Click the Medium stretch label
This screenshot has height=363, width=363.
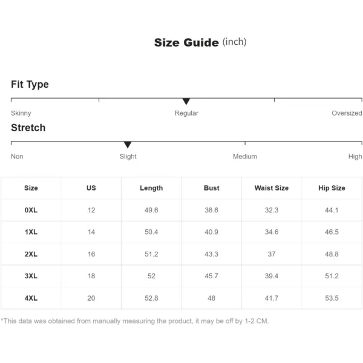pyautogui.click(x=244, y=157)
